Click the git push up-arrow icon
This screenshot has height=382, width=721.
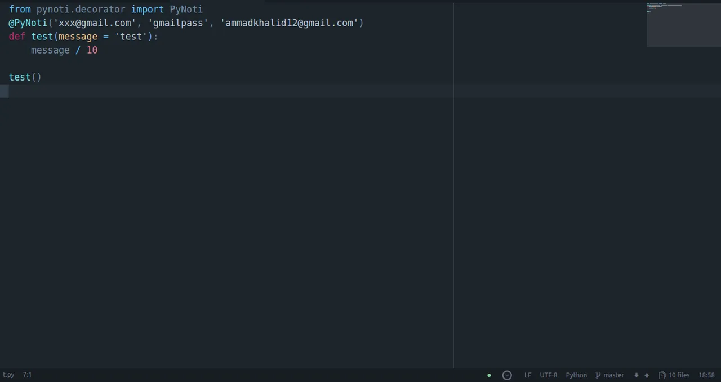[x=647, y=375]
